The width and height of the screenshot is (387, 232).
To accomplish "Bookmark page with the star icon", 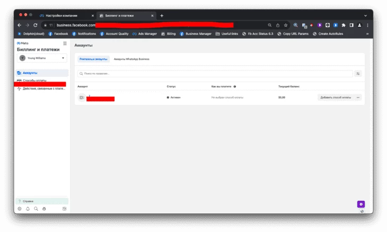I will click(x=286, y=25).
